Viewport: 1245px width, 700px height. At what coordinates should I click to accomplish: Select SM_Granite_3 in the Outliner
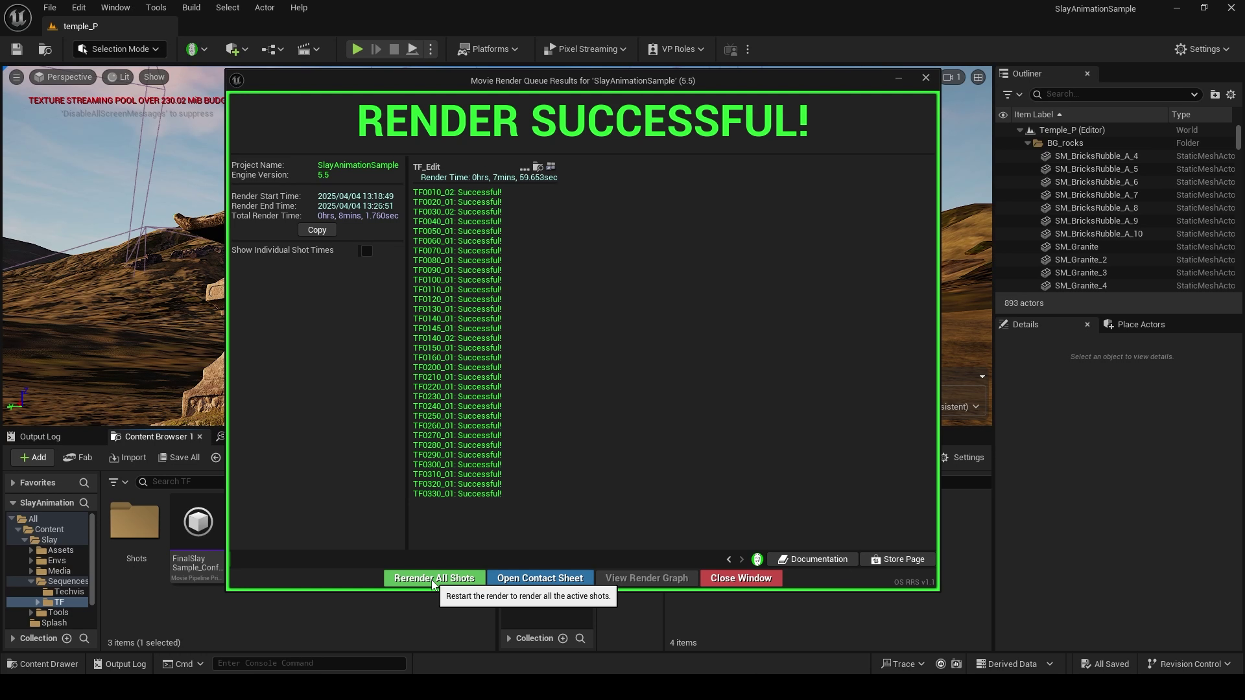click(x=1080, y=273)
